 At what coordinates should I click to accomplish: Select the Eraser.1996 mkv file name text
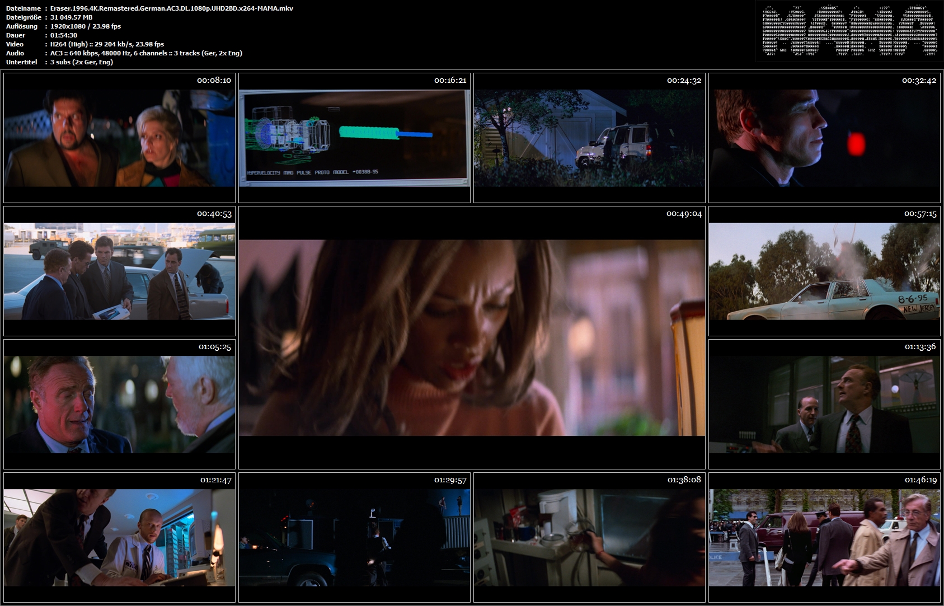pyautogui.click(x=172, y=8)
